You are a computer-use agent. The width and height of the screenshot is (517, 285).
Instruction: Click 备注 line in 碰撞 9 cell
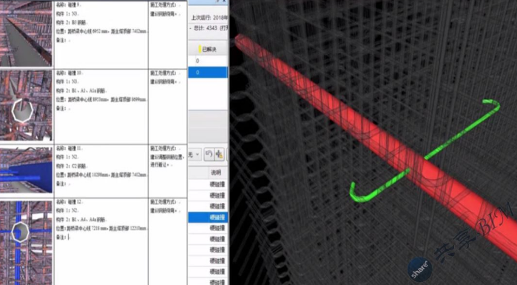point(63,41)
